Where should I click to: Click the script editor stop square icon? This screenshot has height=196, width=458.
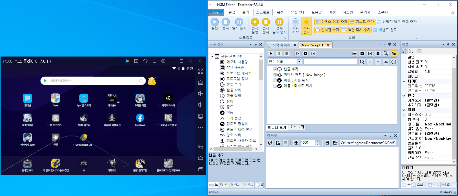tap(287, 53)
